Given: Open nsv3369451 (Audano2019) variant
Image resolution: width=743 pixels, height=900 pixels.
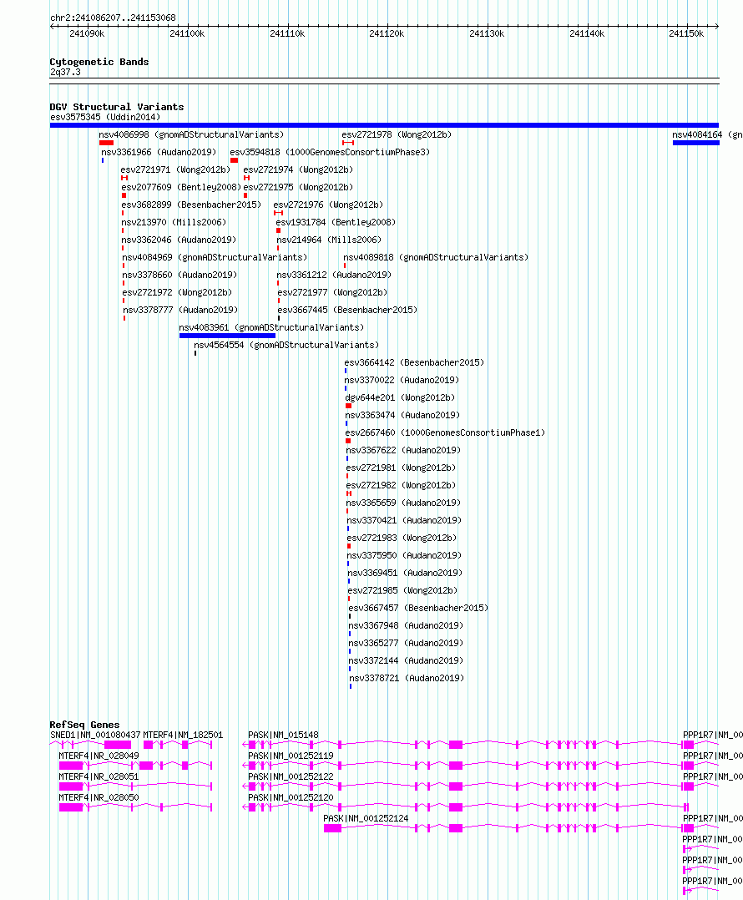Looking at the screenshot, I should [x=405, y=573].
